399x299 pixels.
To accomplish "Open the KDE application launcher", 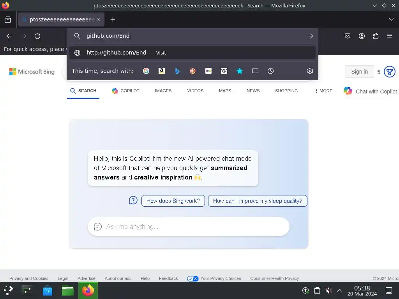I will click(x=8, y=290).
